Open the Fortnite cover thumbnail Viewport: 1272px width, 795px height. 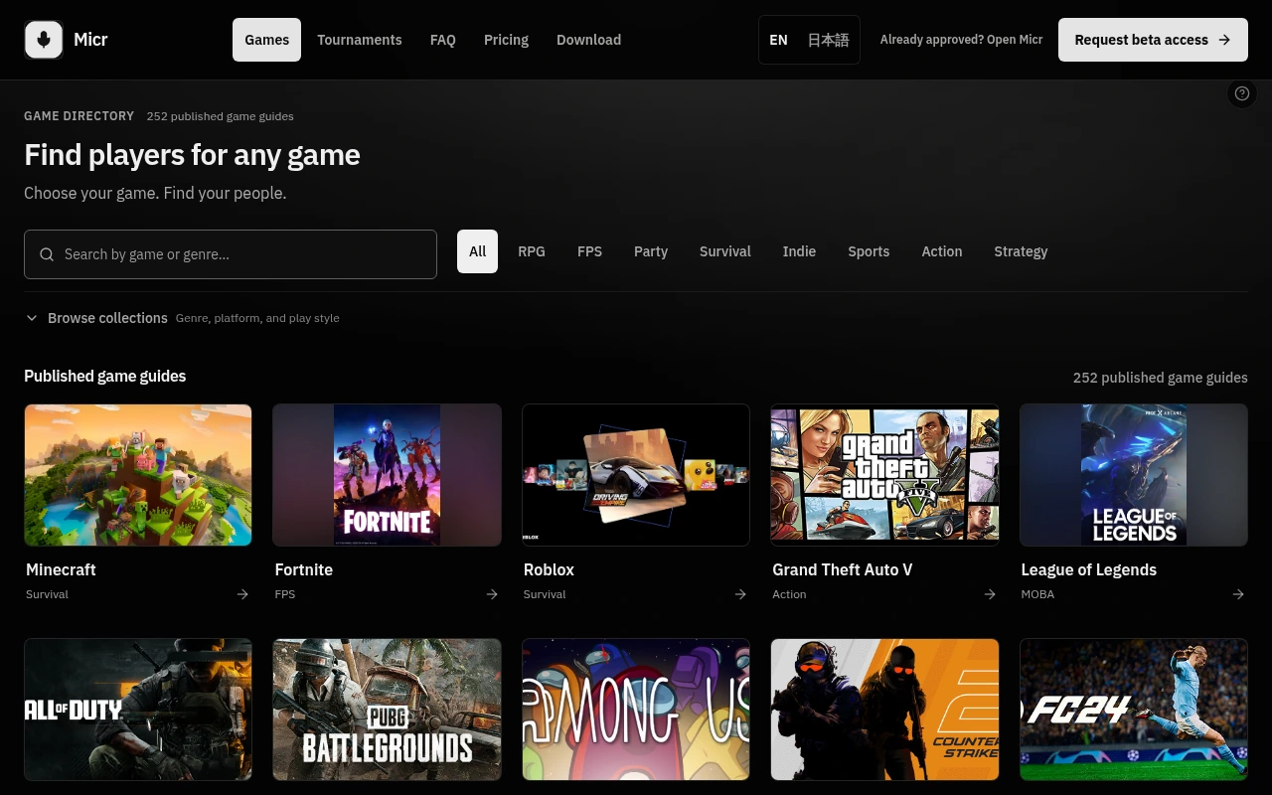(387, 475)
